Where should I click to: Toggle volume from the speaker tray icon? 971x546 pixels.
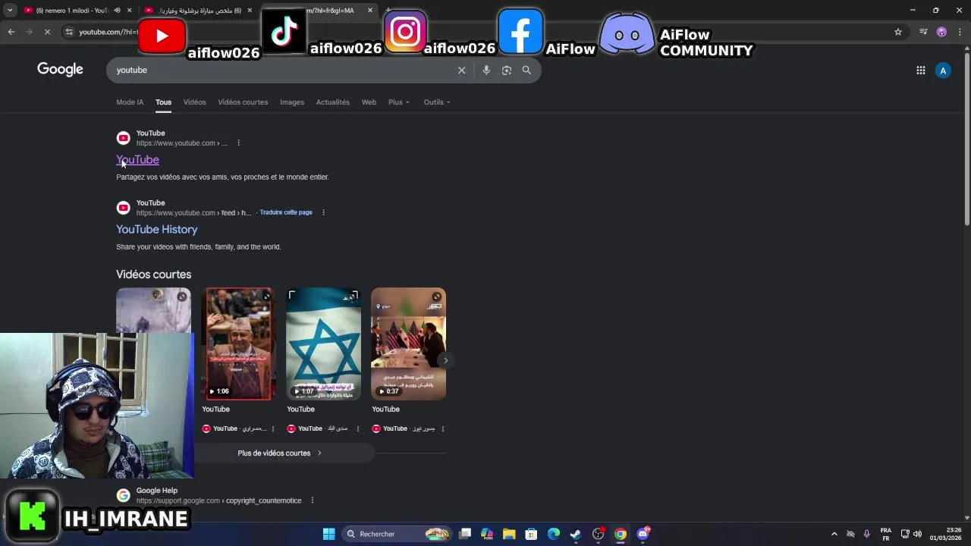click(x=917, y=534)
